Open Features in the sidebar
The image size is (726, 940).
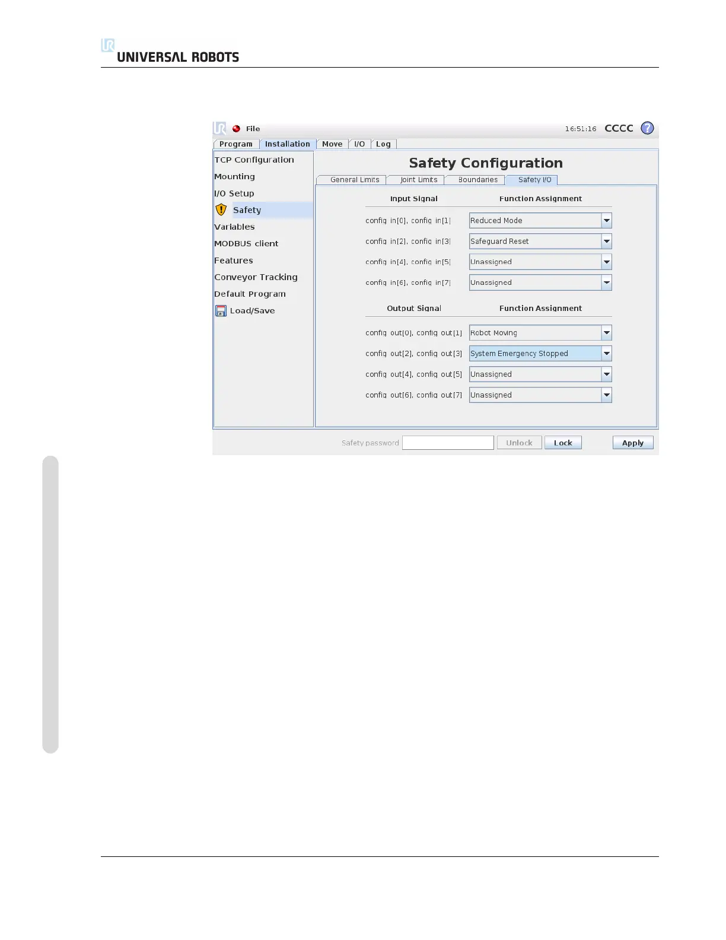coord(233,261)
